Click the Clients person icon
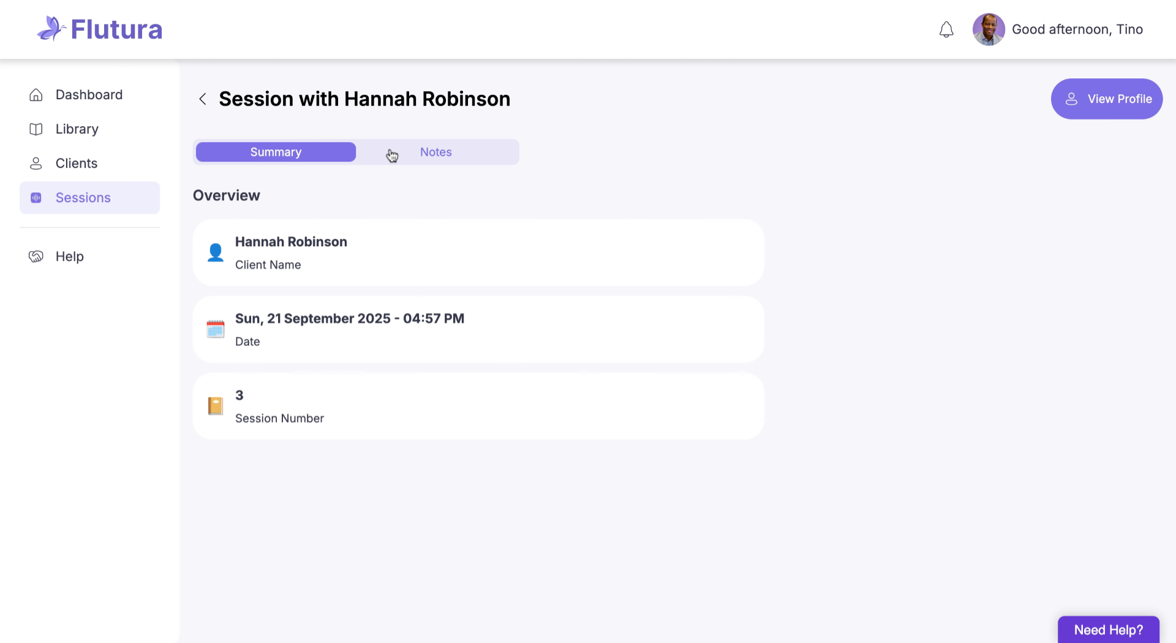 36,164
